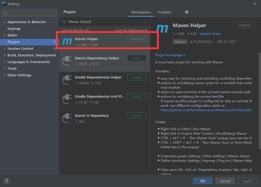Screen dimensions: 261x187
Task: Select Keymap in the settings tree
Action: [14, 29]
